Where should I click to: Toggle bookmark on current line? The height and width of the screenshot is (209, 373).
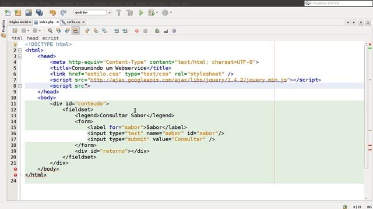104,31
